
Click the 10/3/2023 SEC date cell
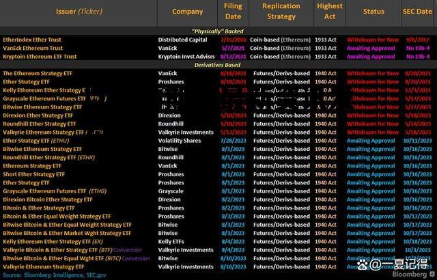417,250
